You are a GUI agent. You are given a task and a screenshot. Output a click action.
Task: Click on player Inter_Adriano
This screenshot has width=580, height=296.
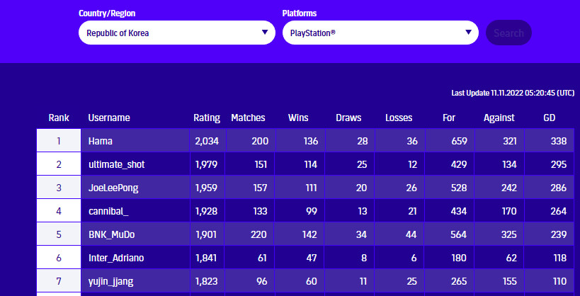(x=116, y=258)
